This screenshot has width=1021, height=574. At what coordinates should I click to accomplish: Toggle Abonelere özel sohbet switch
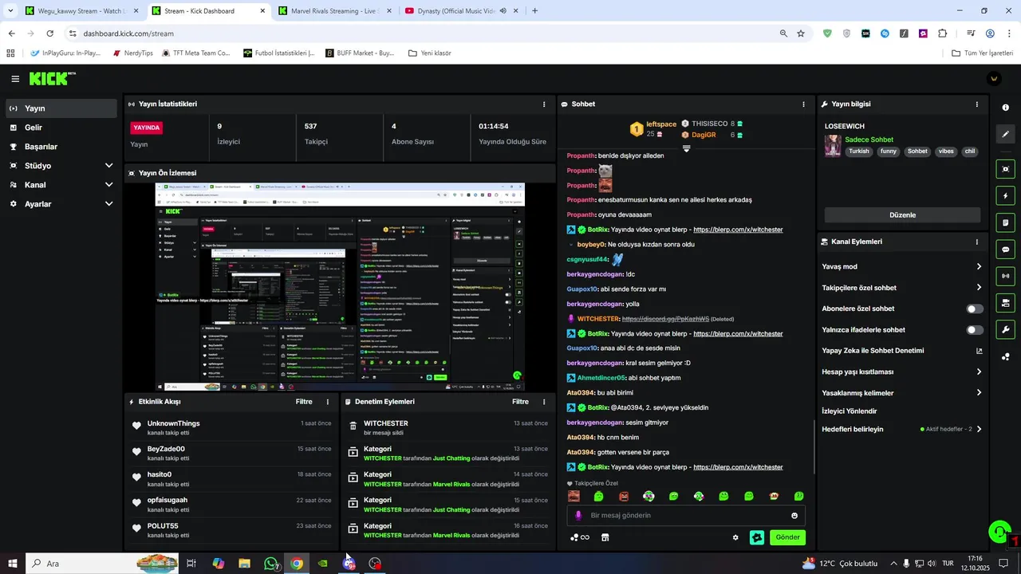[x=975, y=309]
